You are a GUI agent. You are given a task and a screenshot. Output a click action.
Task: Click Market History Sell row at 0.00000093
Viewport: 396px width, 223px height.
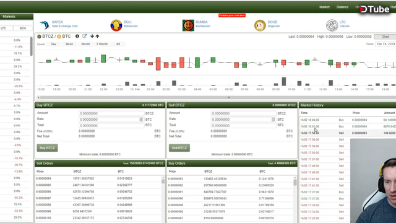pyautogui.click(x=348, y=133)
